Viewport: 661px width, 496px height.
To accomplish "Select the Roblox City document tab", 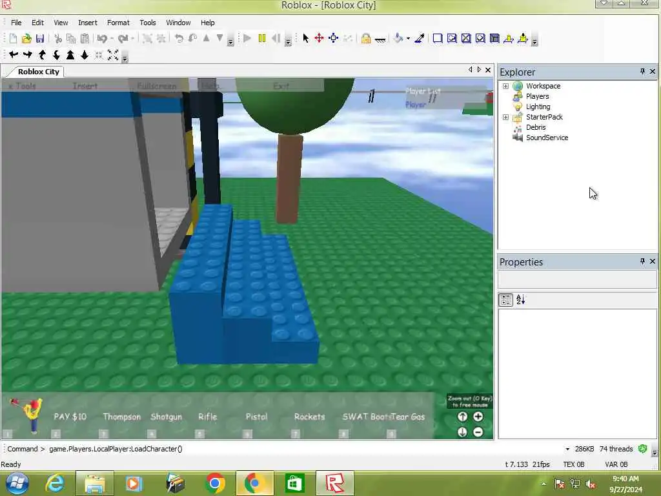I will click(x=38, y=72).
